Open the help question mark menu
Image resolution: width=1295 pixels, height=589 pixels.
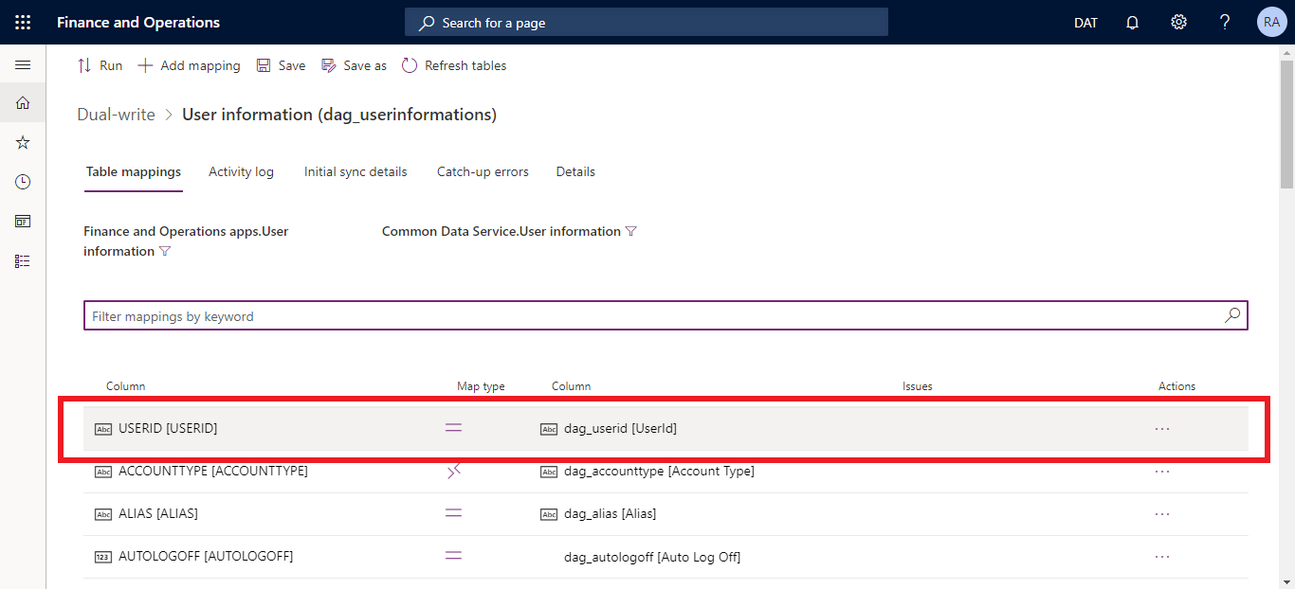pos(1225,22)
